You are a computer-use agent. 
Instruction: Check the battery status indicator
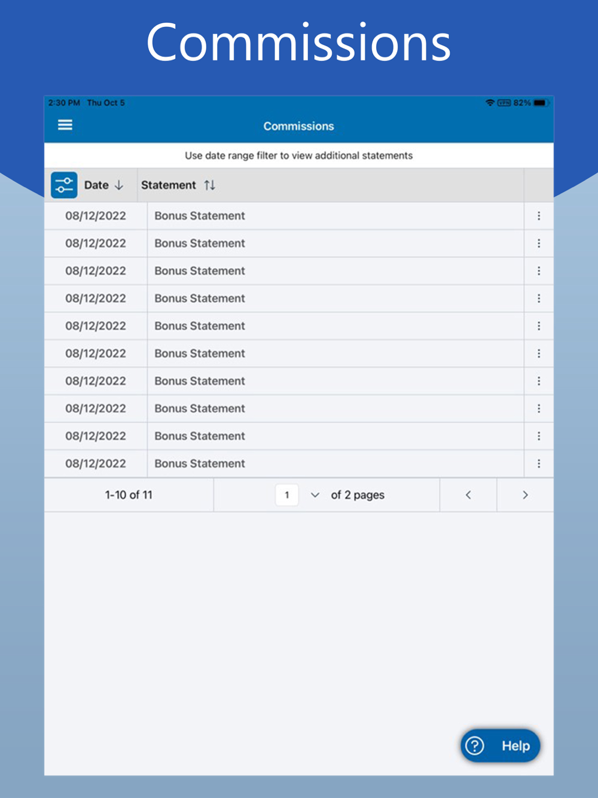point(540,103)
